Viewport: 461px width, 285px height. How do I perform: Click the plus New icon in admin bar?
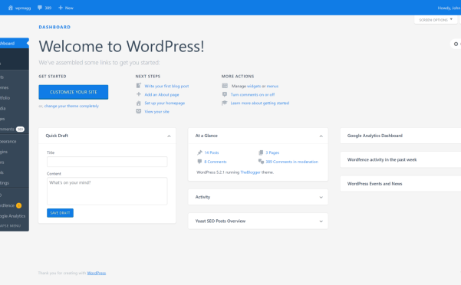[x=61, y=8]
